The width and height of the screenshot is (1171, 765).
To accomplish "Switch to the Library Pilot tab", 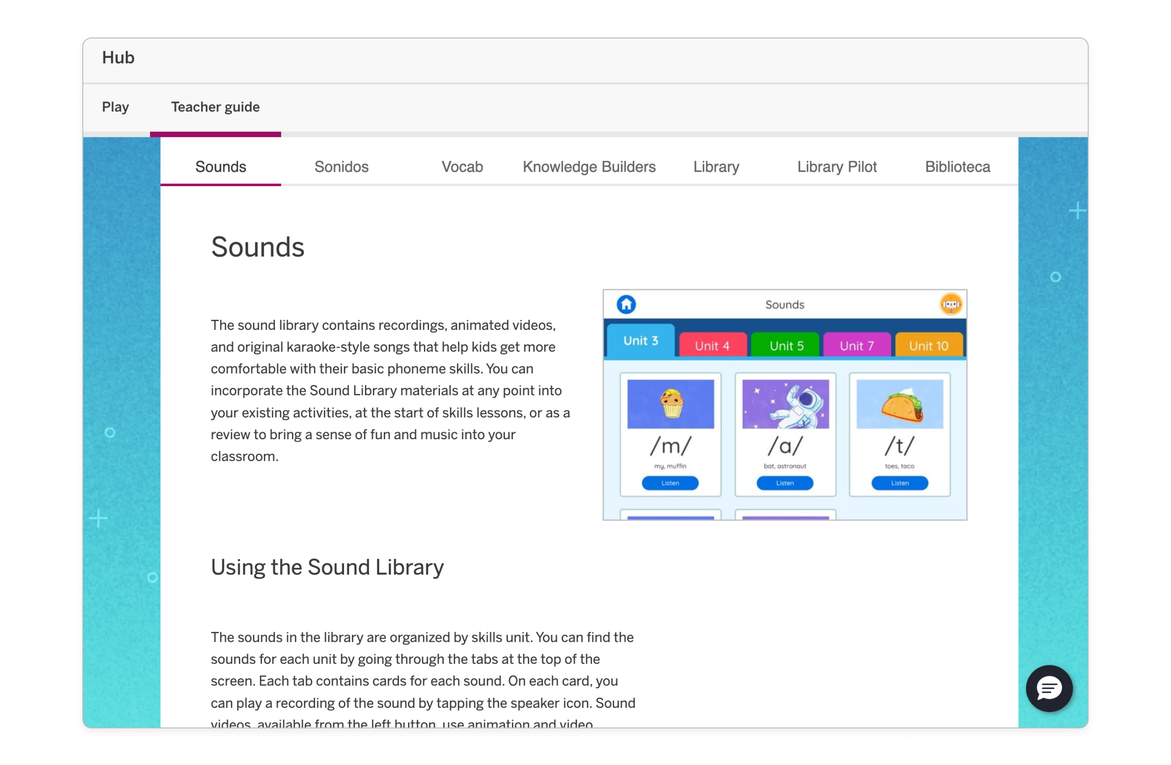I will coord(837,167).
